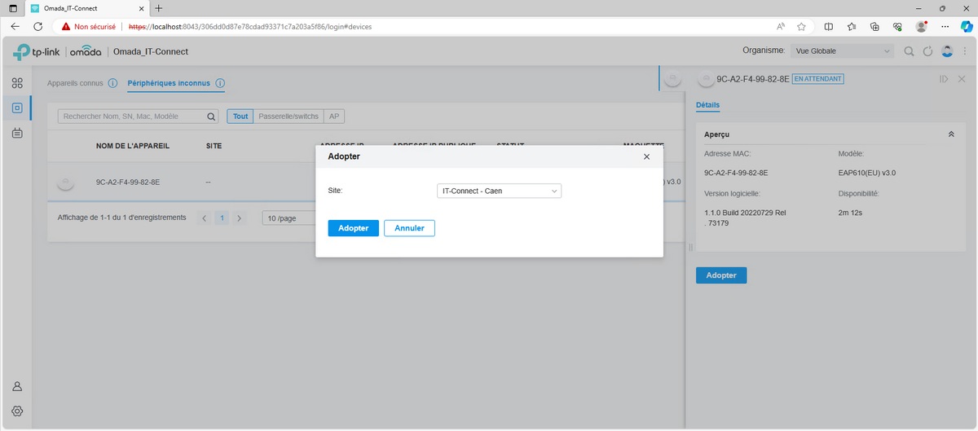Select the Passerelle/switchs filter tab
The height and width of the screenshot is (431, 978).
288,117
